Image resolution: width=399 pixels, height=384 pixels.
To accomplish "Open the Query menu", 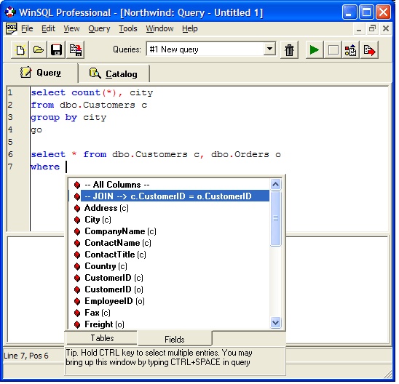I will click(x=99, y=28).
